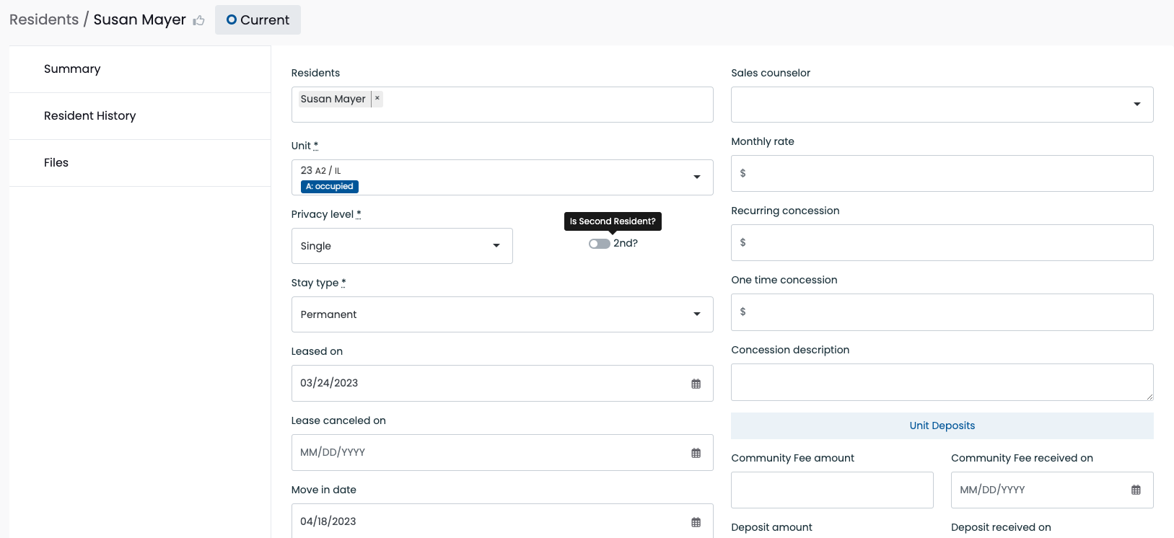Open the Lease canceled on calendar icon

point(696,453)
